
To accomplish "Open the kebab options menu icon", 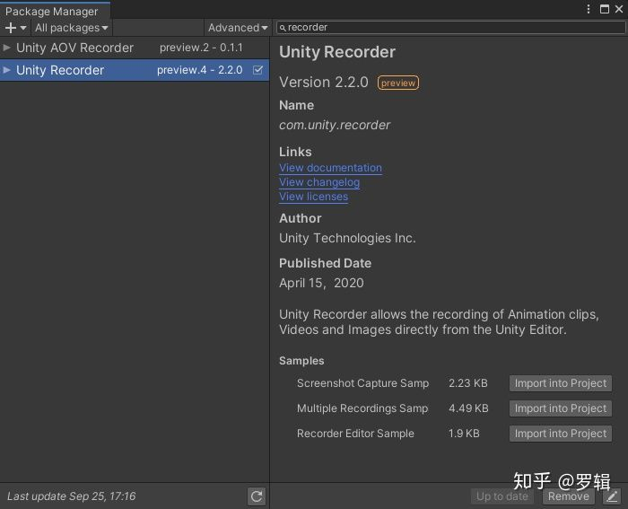I will [589, 9].
